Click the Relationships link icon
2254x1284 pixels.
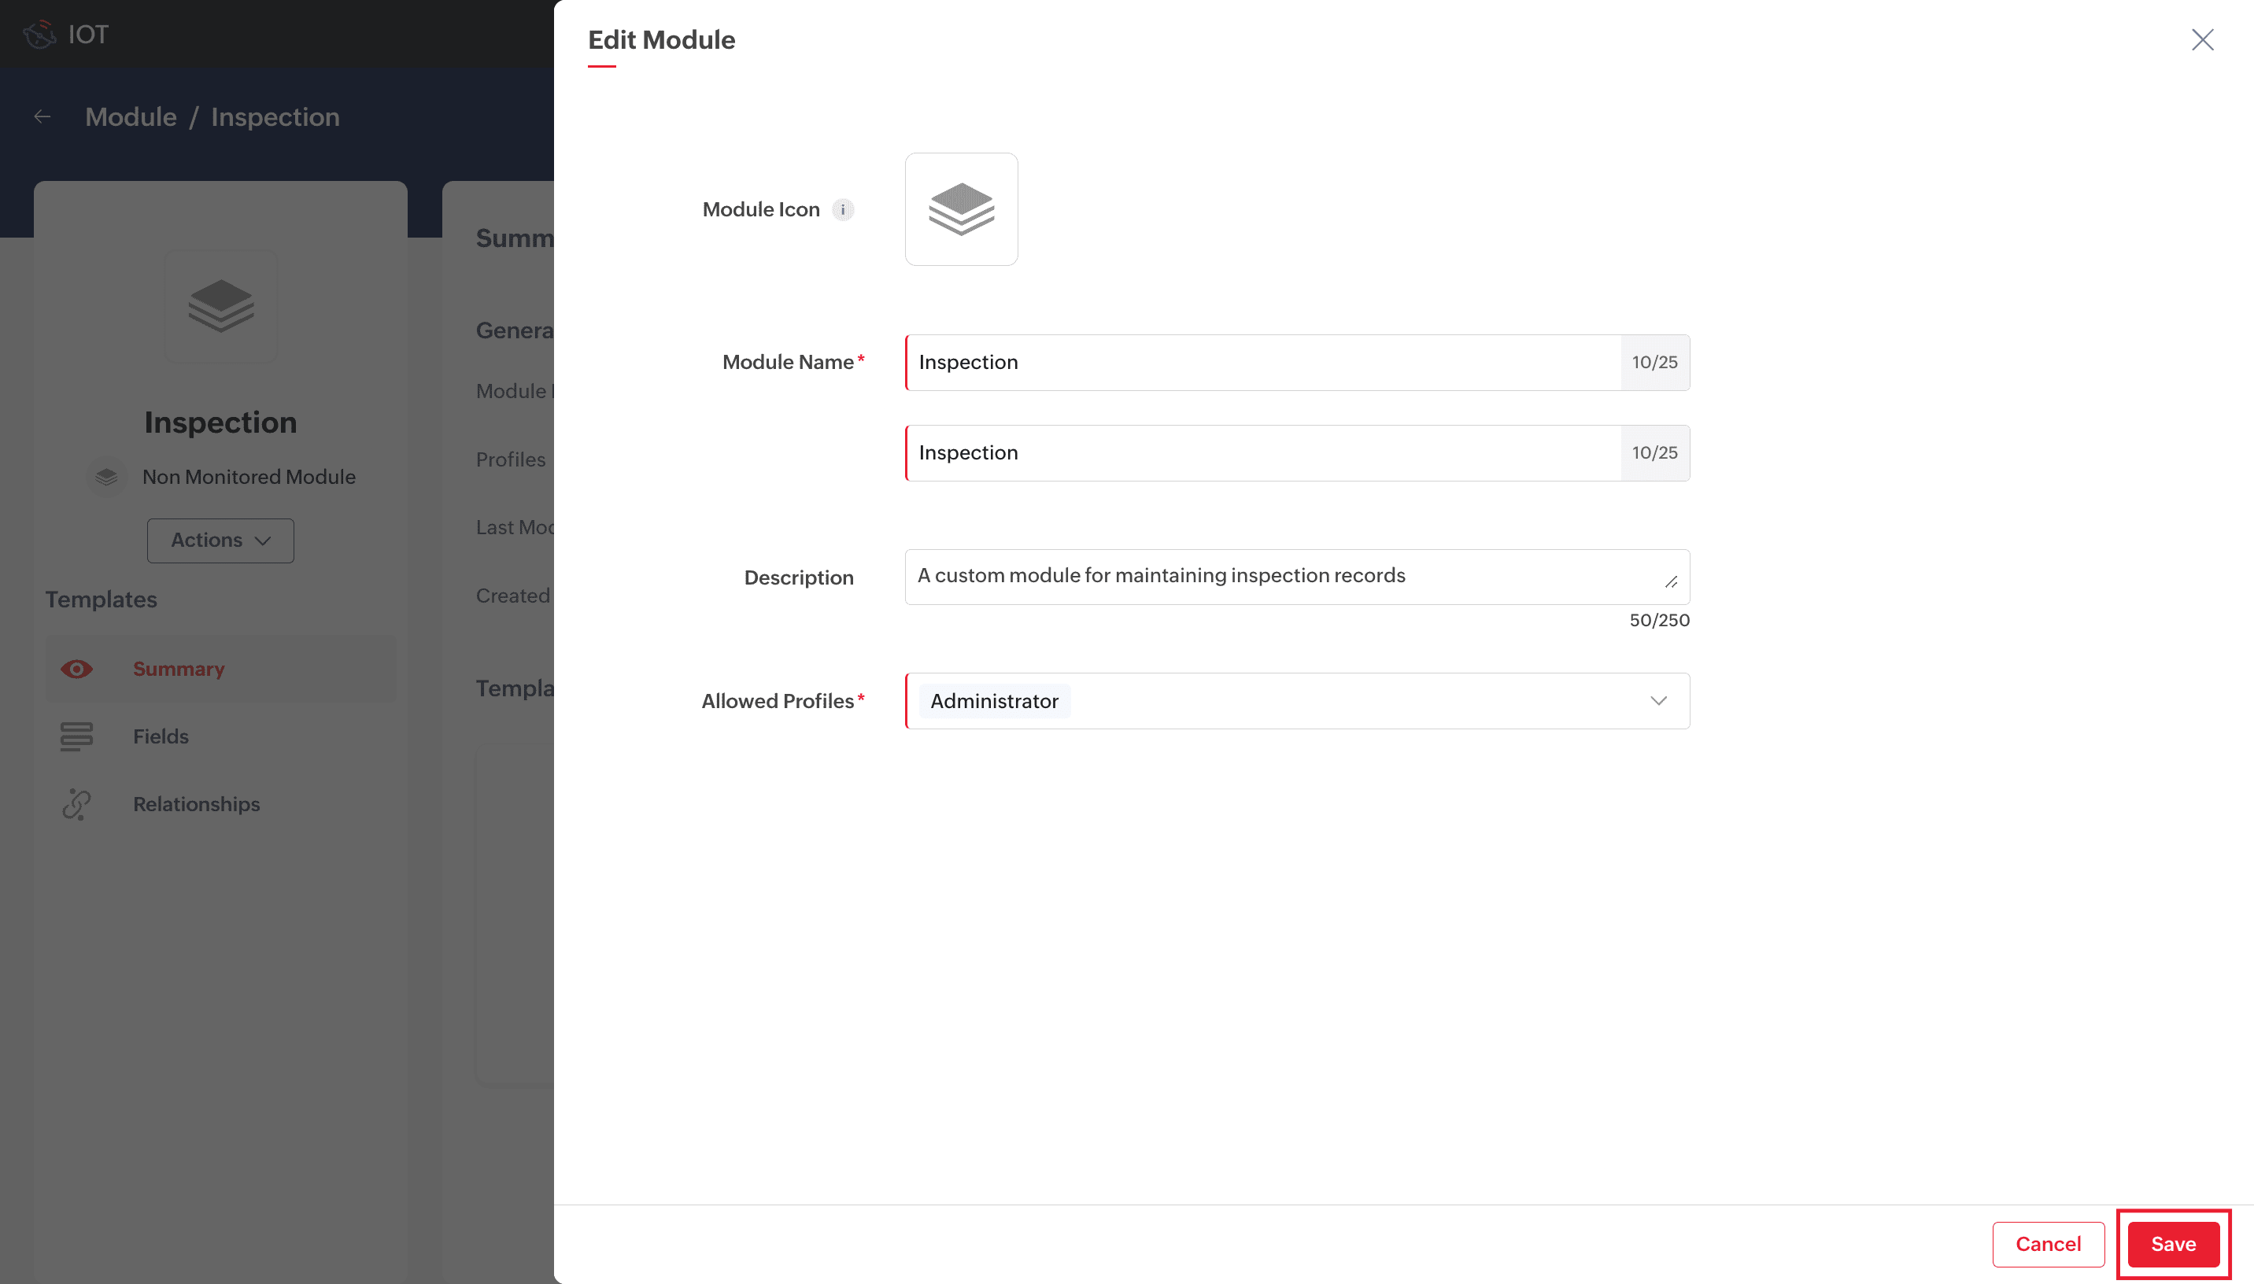[x=76, y=804]
